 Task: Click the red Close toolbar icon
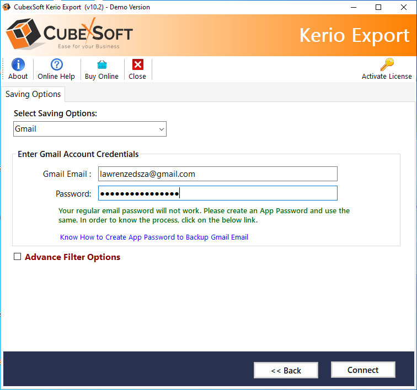(x=138, y=64)
